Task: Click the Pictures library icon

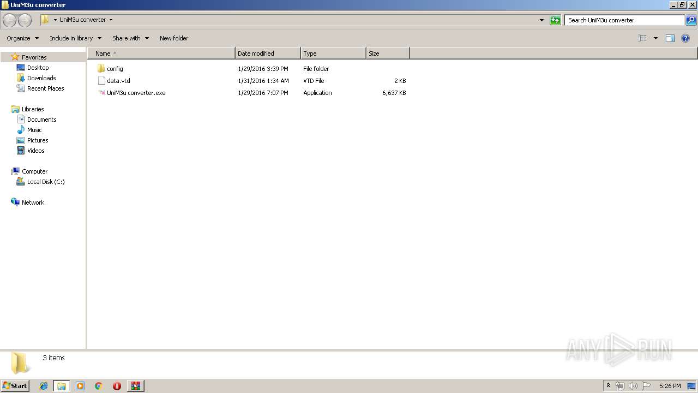Action: 21,140
